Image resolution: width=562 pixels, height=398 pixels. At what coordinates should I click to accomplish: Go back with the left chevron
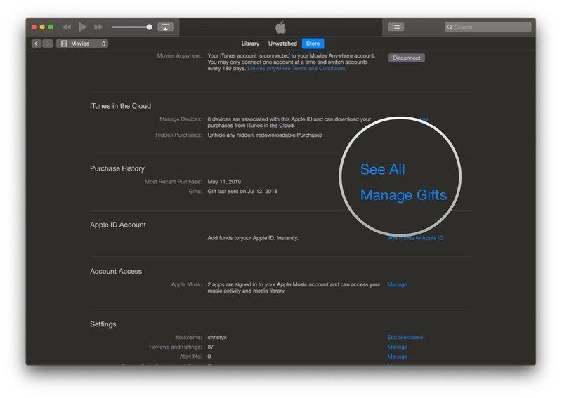tap(37, 44)
